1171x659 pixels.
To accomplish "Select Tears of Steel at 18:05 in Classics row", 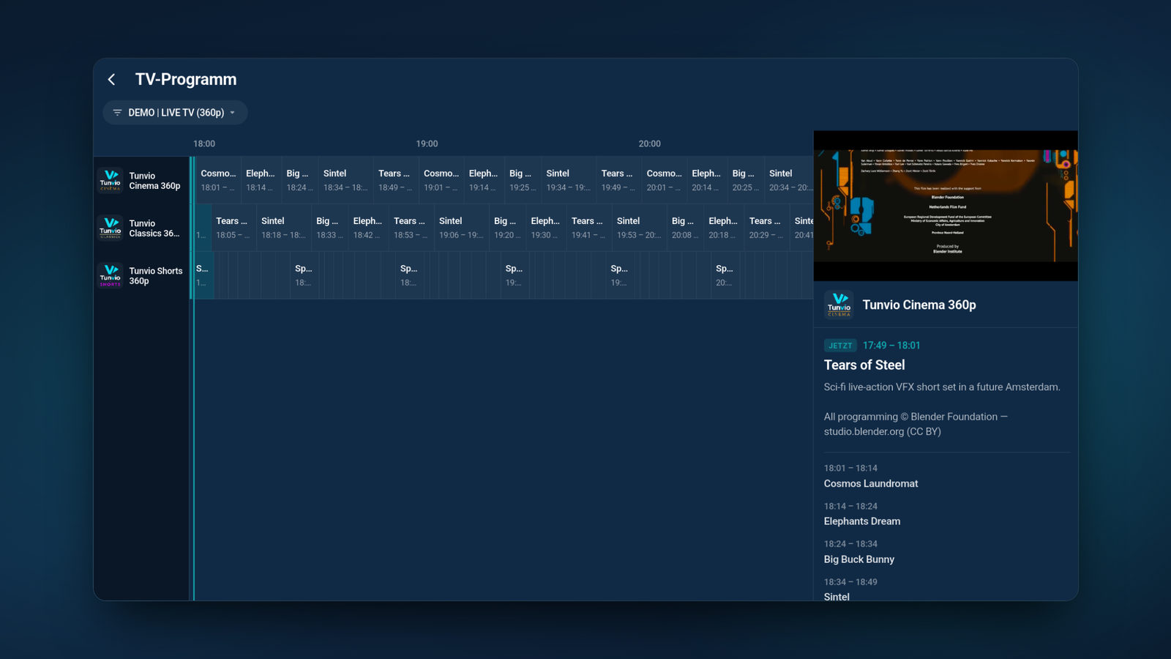I will coord(233,228).
